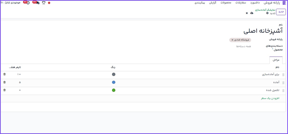Click the blue color swatch for آماده

113,82
